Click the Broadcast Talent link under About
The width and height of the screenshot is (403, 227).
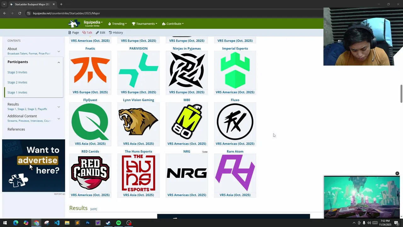17,54
